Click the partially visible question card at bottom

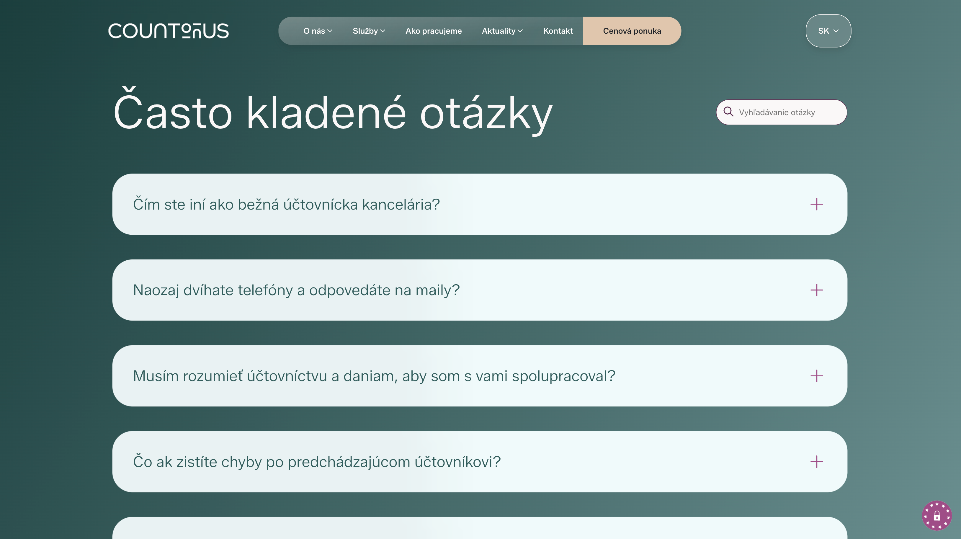479,529
